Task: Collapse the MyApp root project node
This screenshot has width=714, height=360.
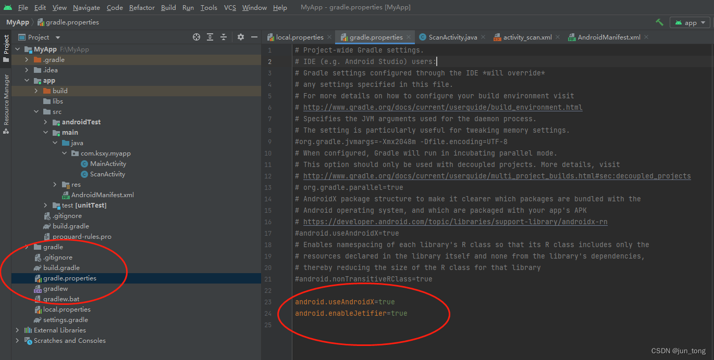Action: click(17, 49)
